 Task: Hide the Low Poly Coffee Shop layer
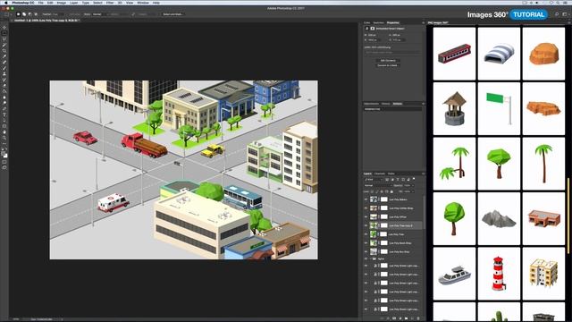(366, 208)
